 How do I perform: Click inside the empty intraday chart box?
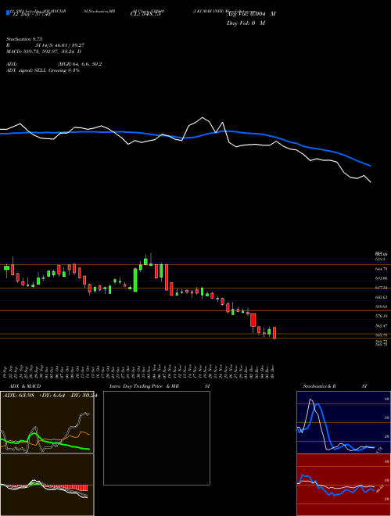click(156, 438)
